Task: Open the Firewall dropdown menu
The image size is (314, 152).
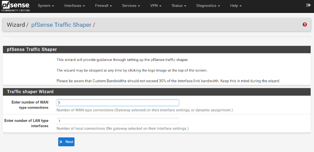Action: click(103, 6)
